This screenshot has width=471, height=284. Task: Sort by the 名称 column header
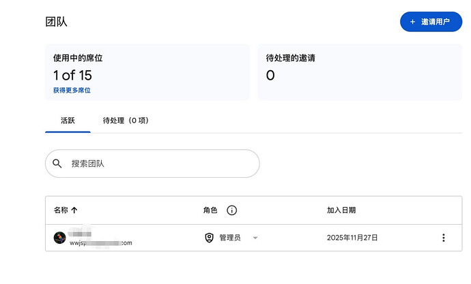tap(61, 210)
